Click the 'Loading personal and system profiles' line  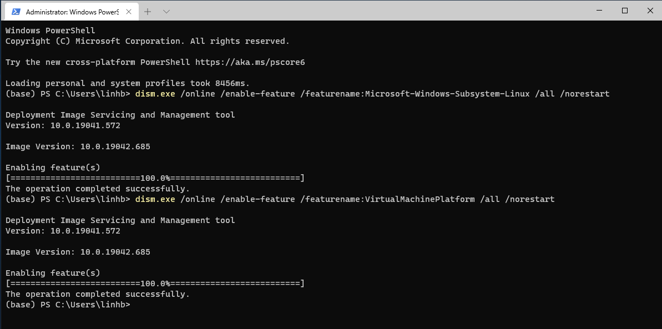click(x=128, y=83)
